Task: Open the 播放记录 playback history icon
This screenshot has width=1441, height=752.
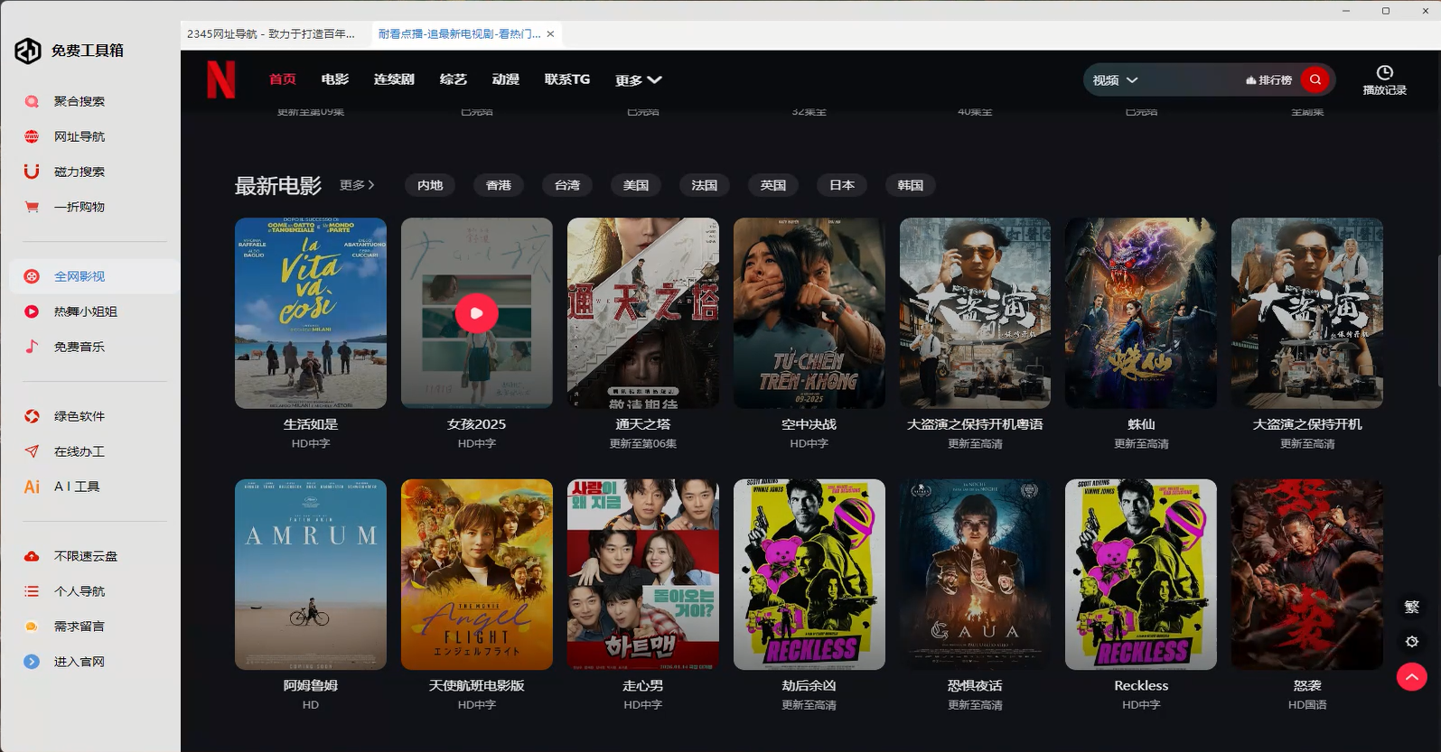Action: 1384,79
